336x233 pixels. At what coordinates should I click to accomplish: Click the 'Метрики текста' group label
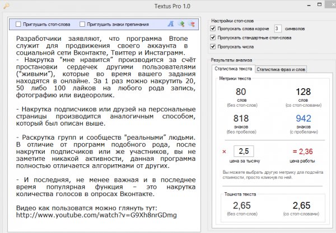235,78
